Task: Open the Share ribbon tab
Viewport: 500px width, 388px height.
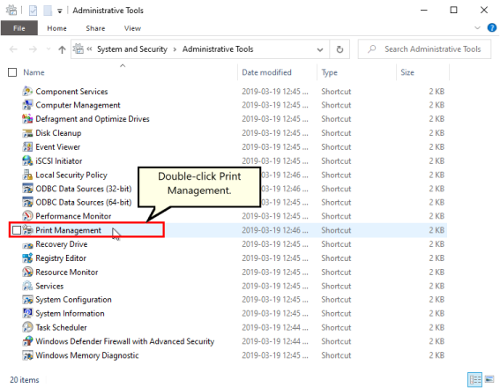Action: click(95, 28)
